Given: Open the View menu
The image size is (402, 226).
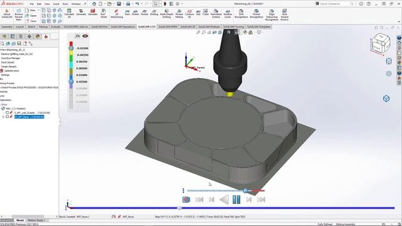Looking at the screenshot, I should (47, 4).
